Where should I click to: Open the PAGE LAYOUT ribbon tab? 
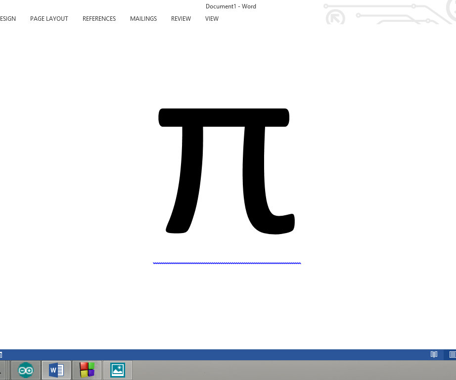point(49,18)
